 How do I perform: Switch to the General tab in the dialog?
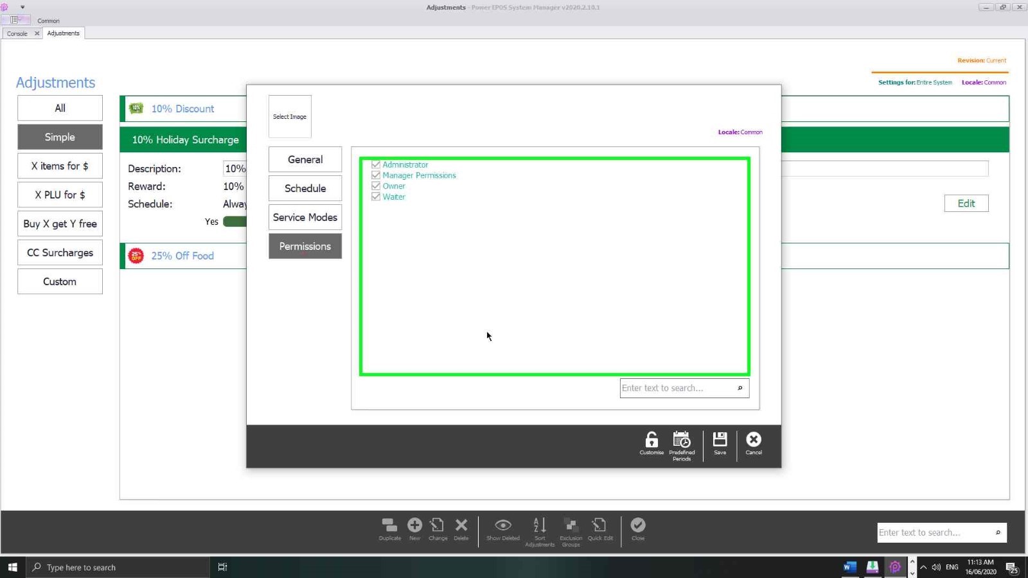coord(305,159)
